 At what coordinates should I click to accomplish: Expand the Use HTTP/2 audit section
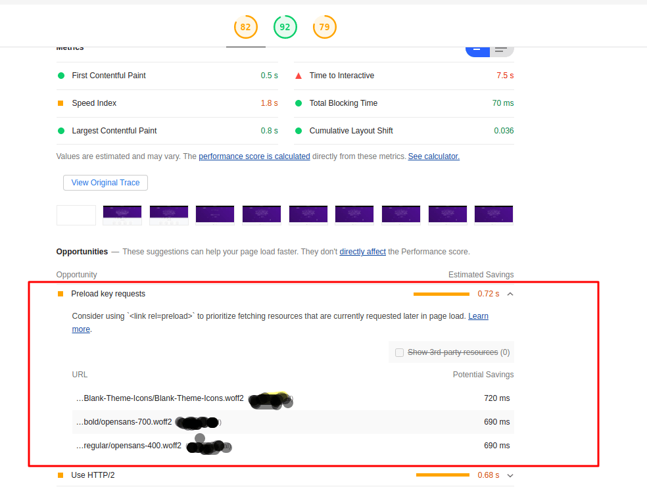pyautogui.click(x=509, y=475)
